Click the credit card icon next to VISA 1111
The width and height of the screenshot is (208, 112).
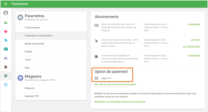pyautogui.click(x=96, y=78)
